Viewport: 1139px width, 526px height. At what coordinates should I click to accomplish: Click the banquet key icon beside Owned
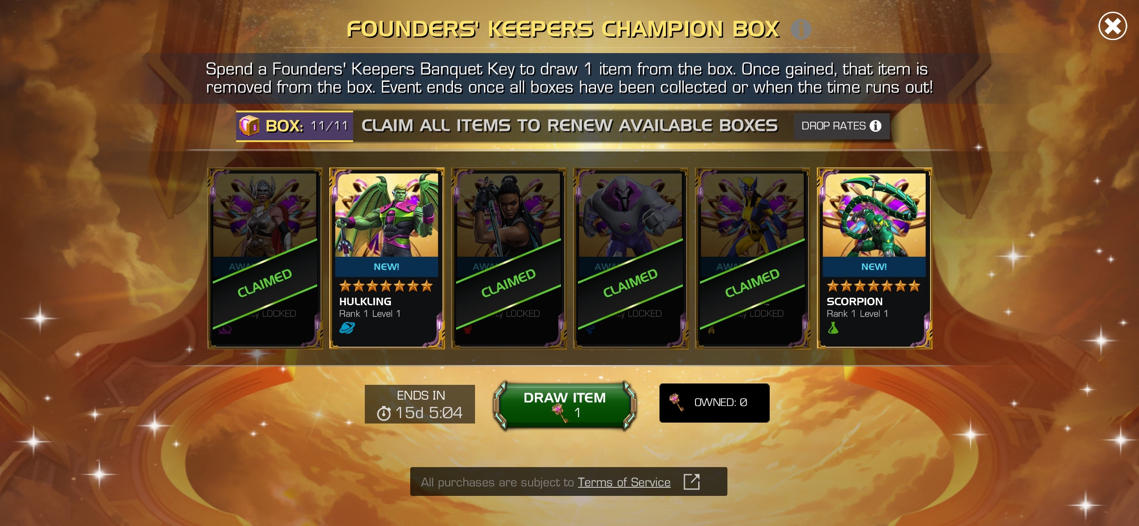click(677, 402)
